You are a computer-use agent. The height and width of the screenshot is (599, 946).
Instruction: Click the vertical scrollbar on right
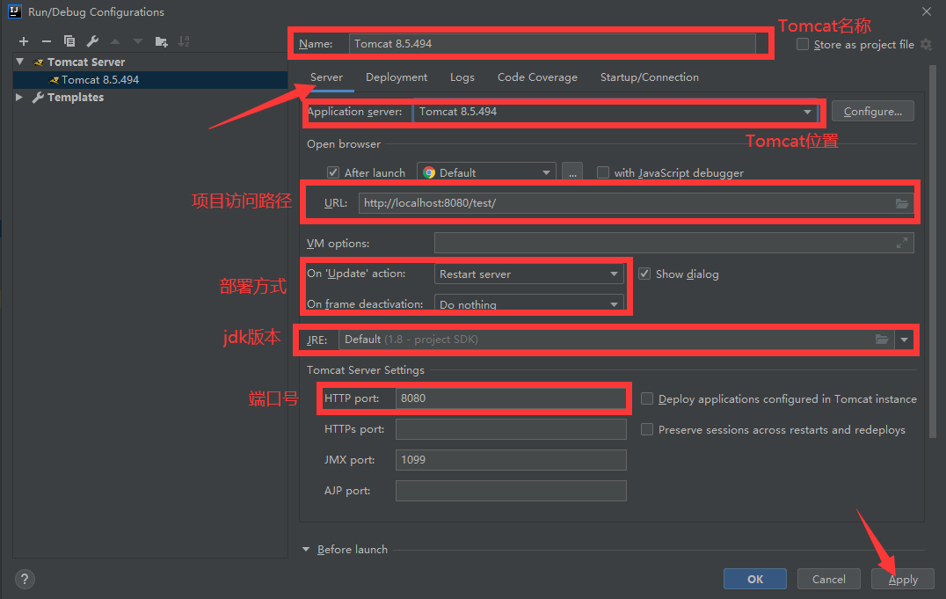click(933, 251)
